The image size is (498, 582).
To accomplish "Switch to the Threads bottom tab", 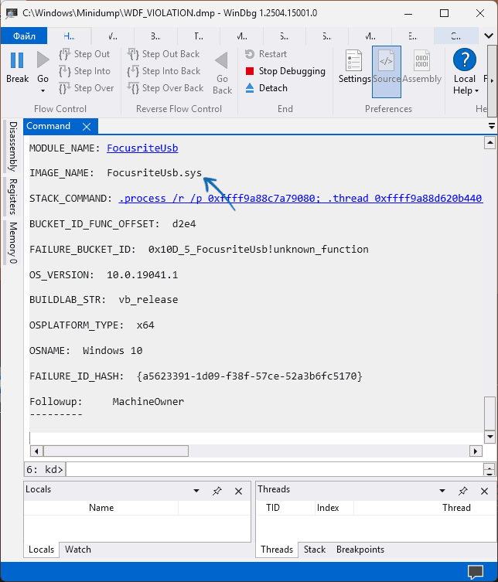I will pyautogui.click(x=277, y=550).
